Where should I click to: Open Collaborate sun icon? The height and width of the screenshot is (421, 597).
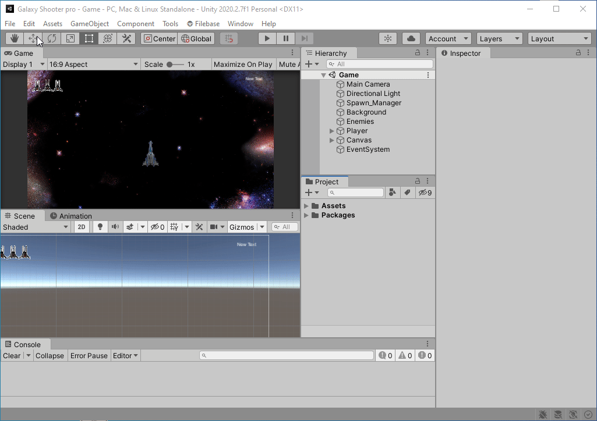[387, 38]
